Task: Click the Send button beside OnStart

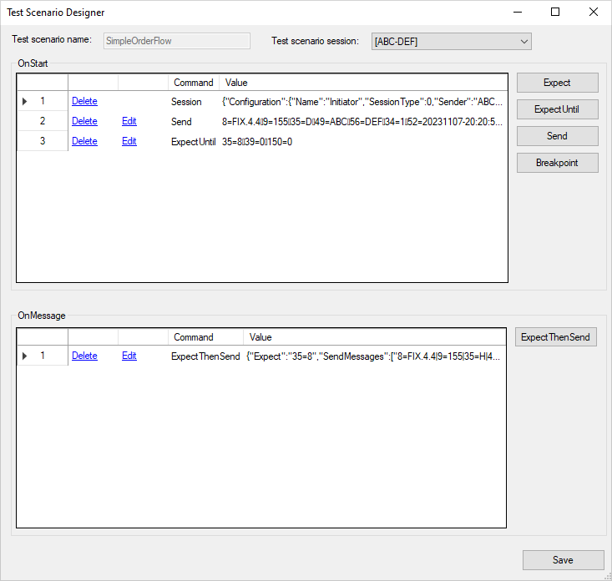Action: (557, 136)
